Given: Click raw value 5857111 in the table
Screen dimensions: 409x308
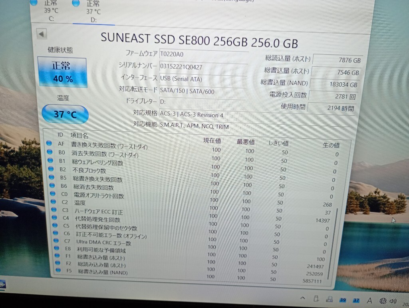Looking at the screenshot, I should pos(312,281).
